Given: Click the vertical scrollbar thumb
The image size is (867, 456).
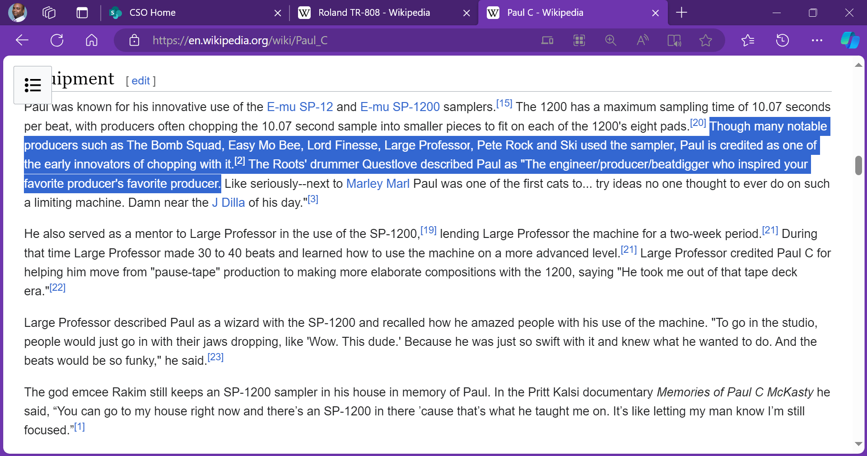Looking at the screenshot, I should coord(858,165).
